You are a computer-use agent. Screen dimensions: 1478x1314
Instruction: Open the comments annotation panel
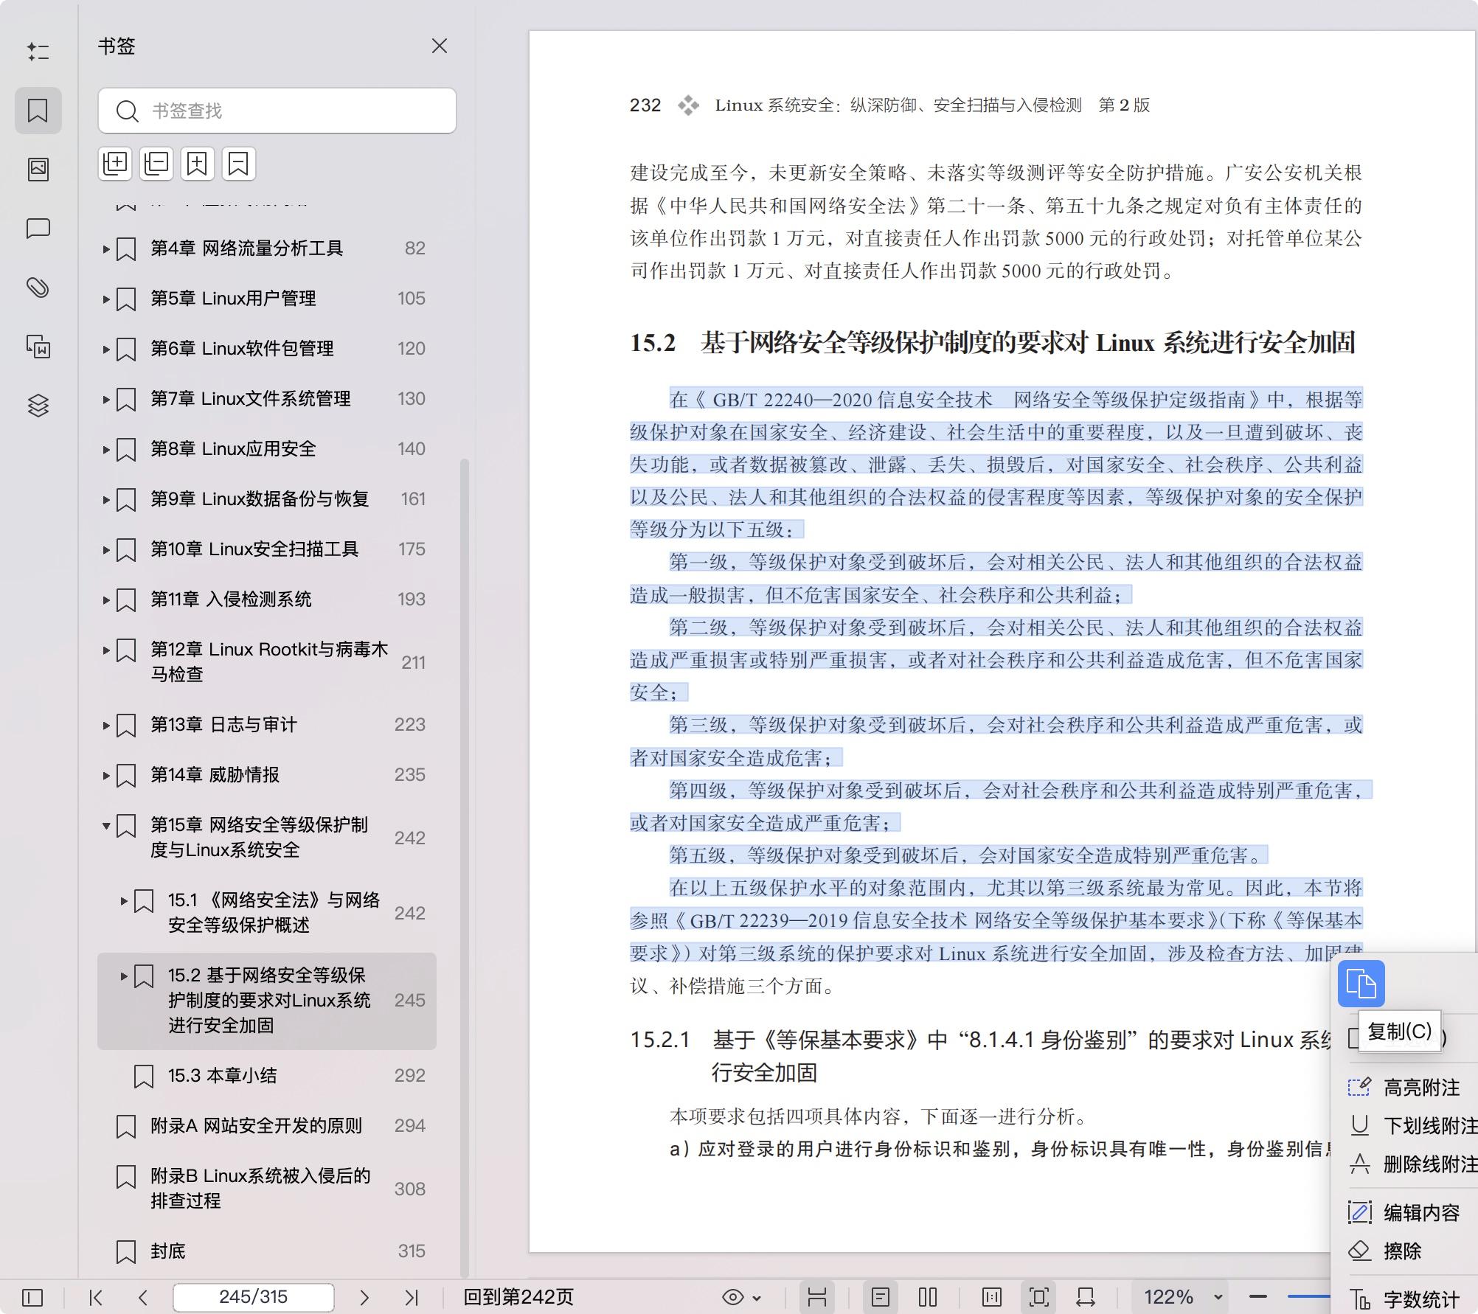[38, 230]
